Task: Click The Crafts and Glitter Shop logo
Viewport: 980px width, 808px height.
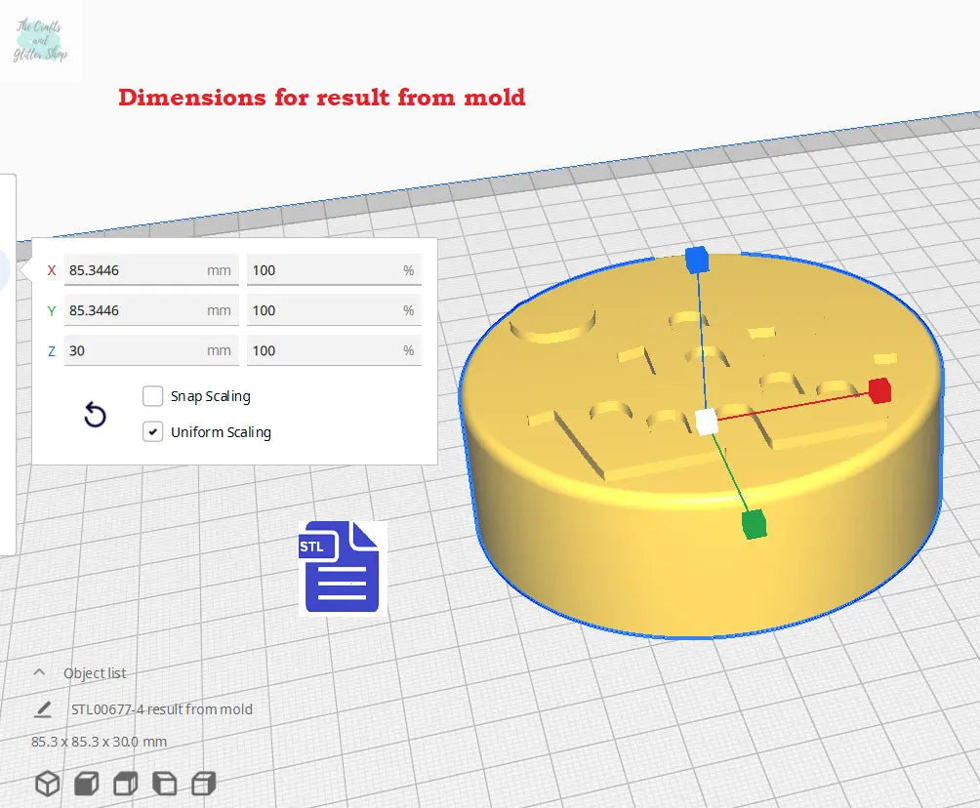Action: point(41,41)
